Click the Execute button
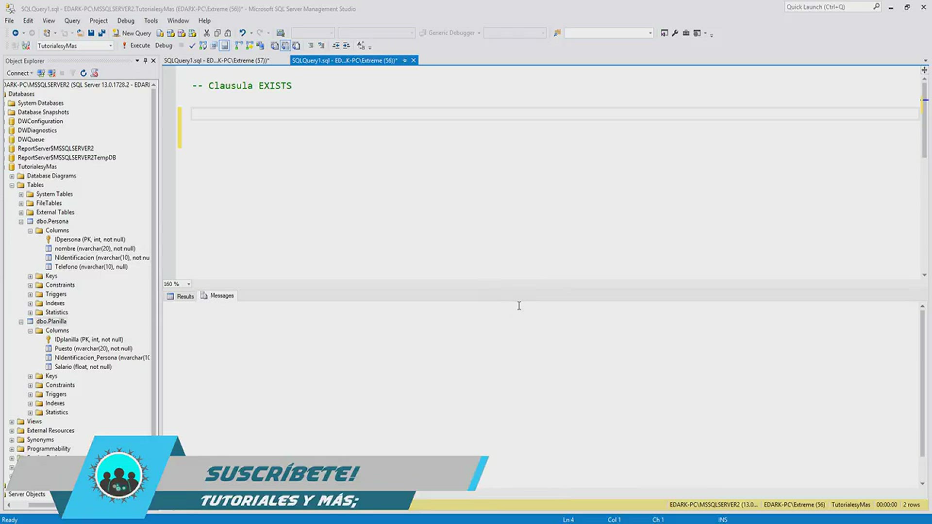The width and height of the screenshot is (932, 524). 136,45
